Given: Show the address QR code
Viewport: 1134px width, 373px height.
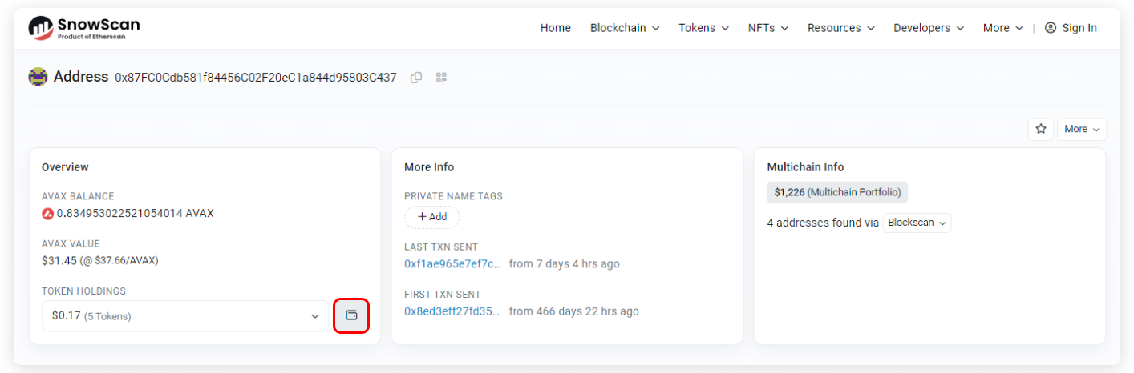Looking at the screenshot, I should pos(441,78).
